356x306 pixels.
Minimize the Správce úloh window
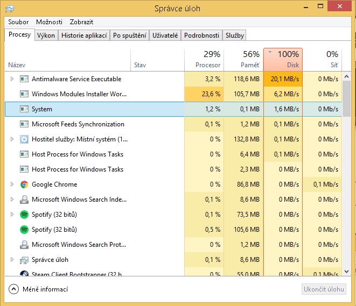click(306, 7)
